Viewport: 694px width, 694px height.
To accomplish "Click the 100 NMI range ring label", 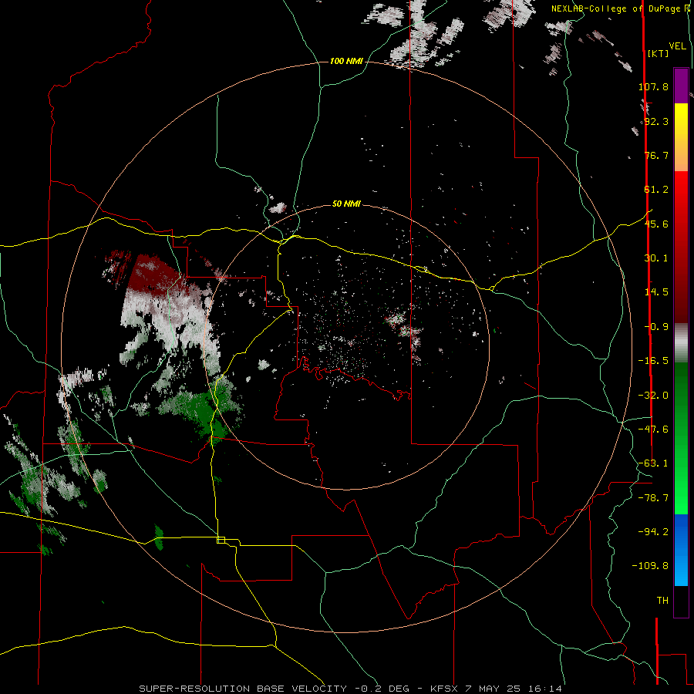I will (x=346, y=61).
